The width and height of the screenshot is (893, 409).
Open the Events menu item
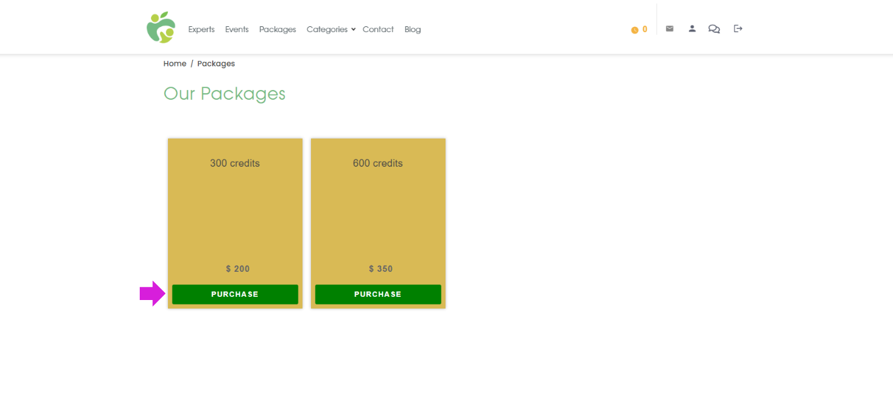pos(237,30)
